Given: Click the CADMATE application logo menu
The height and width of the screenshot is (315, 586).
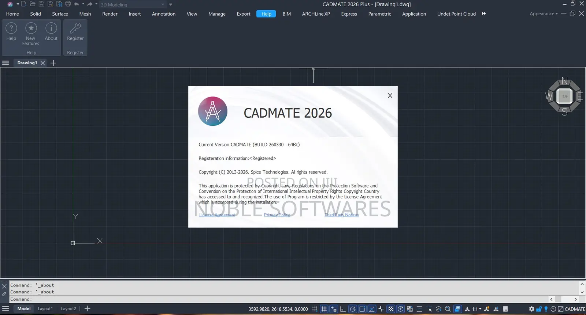Looking at the screenshot, I should (10, 4).
